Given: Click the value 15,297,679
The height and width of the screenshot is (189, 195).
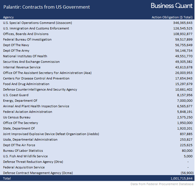Looking at the screenshot, I should pos(184,84).
